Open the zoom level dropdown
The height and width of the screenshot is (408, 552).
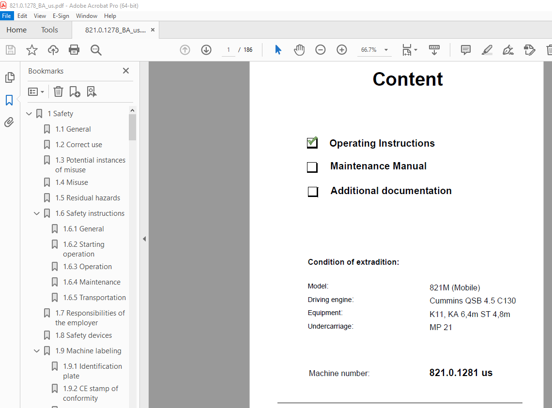[386, 50]
